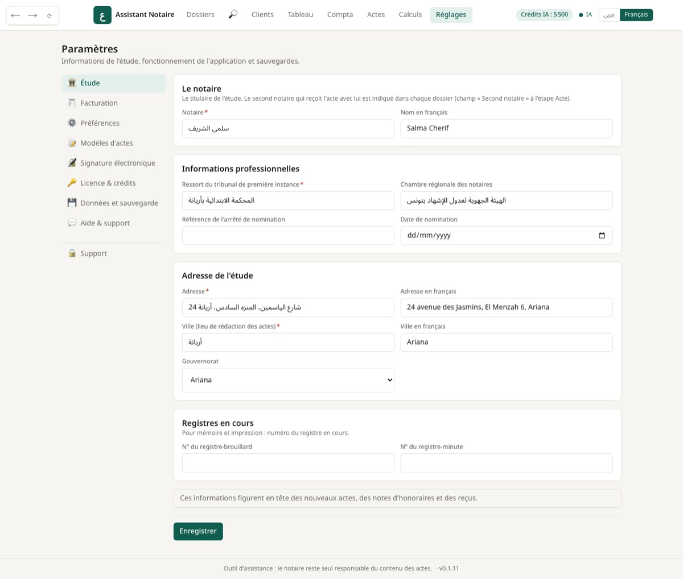The height and width of the screenshot is (579, 683).
Task: Click the Données et sauvegarde floppy icon
Action: pos(72,203)
